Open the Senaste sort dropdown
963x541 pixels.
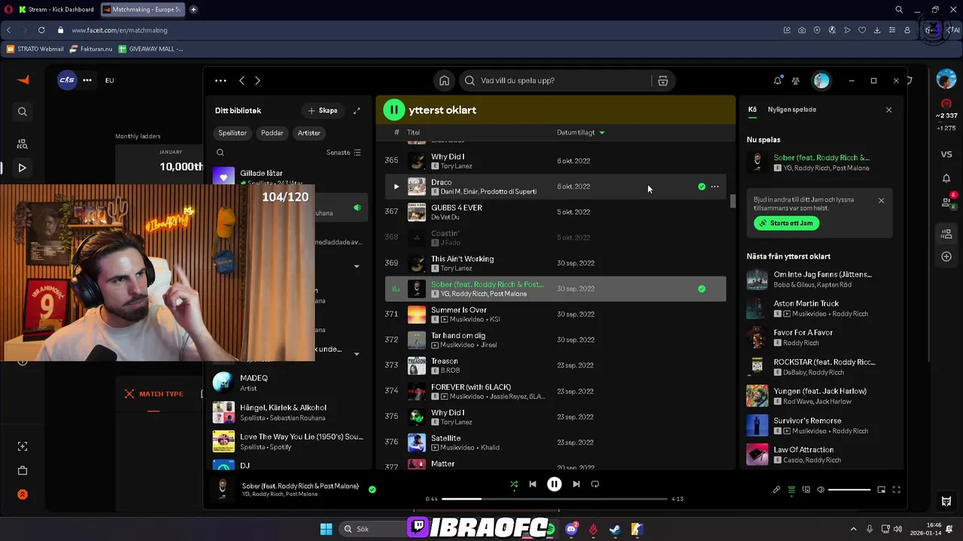344,153
